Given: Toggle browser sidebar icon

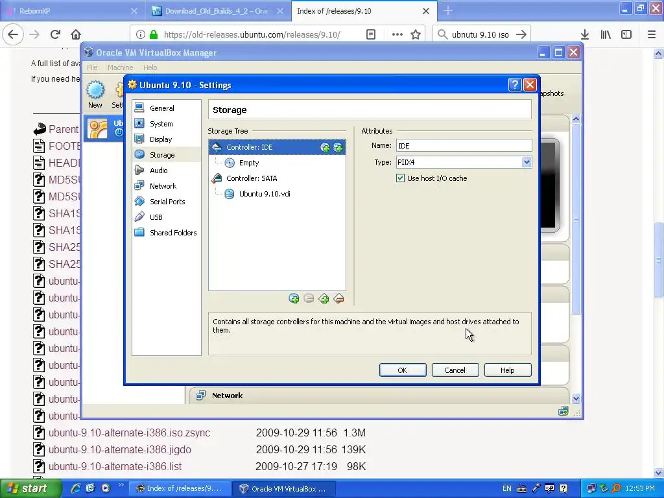Looking at the screenshot, I should click(x=626, y=34).
